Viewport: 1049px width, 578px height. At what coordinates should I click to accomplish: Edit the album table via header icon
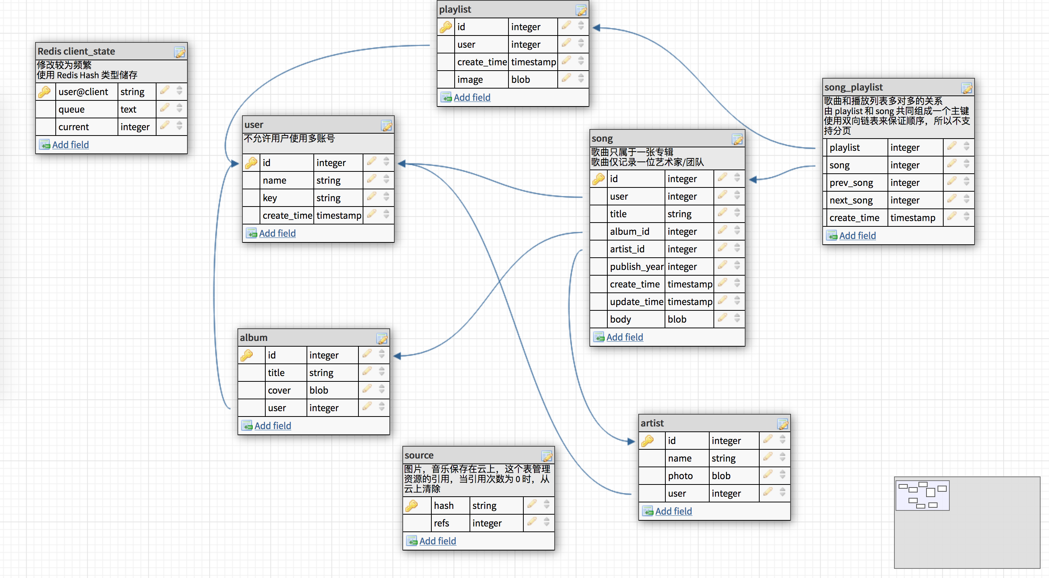point(382,338)
